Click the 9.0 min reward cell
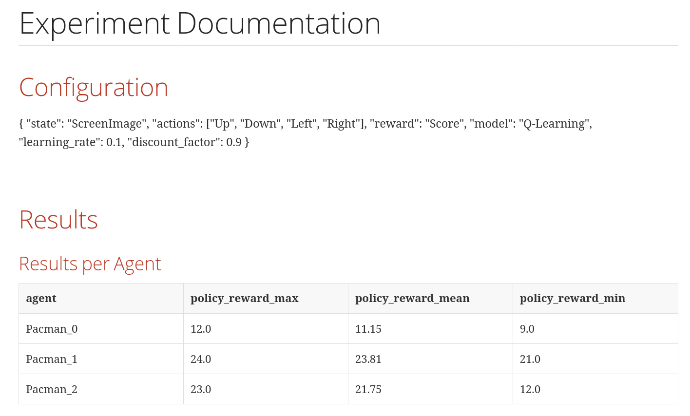 coord(527,329)
